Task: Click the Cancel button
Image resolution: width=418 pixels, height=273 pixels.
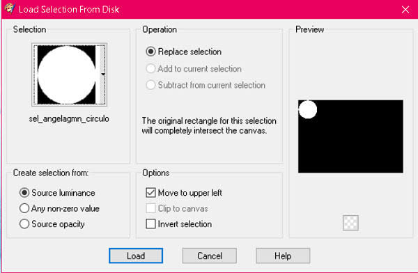Action: (209, 256)
